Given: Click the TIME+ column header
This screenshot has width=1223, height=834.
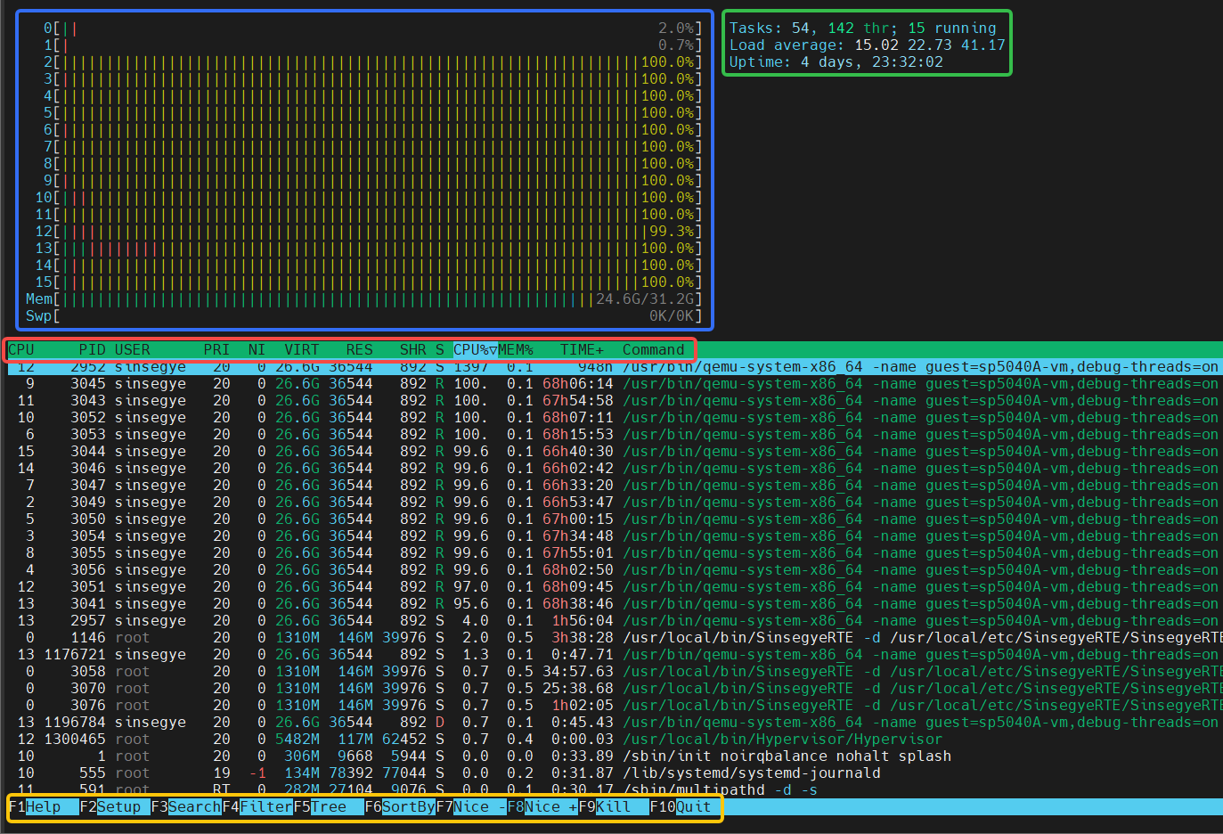Looking at the screenshot, I should click(582, 350).
